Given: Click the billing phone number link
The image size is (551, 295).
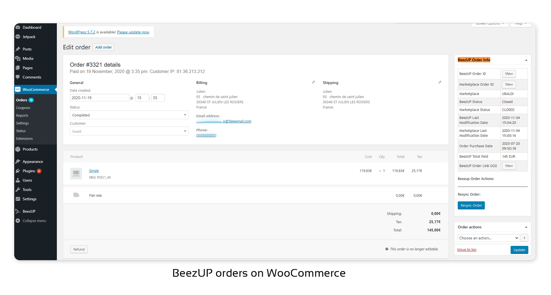Looking at the screenshot, I should pos(207,135).
